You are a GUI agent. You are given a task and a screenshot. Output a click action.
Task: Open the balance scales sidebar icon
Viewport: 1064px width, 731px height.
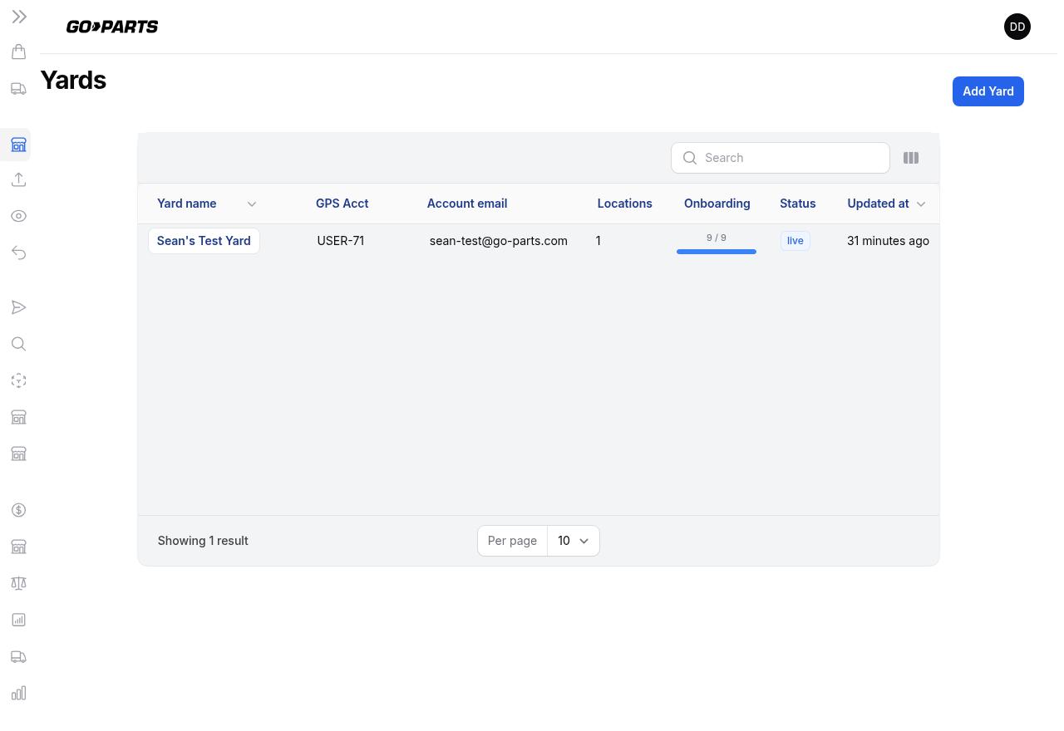(18, 583)
